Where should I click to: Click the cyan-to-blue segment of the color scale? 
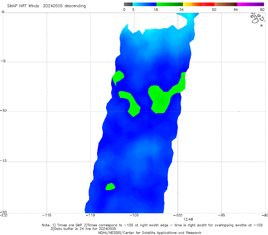tap(145, 4)
